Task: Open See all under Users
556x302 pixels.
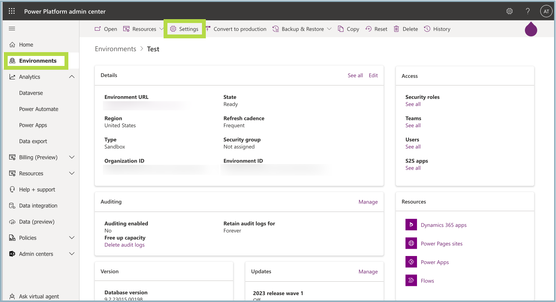Action: 413,147
